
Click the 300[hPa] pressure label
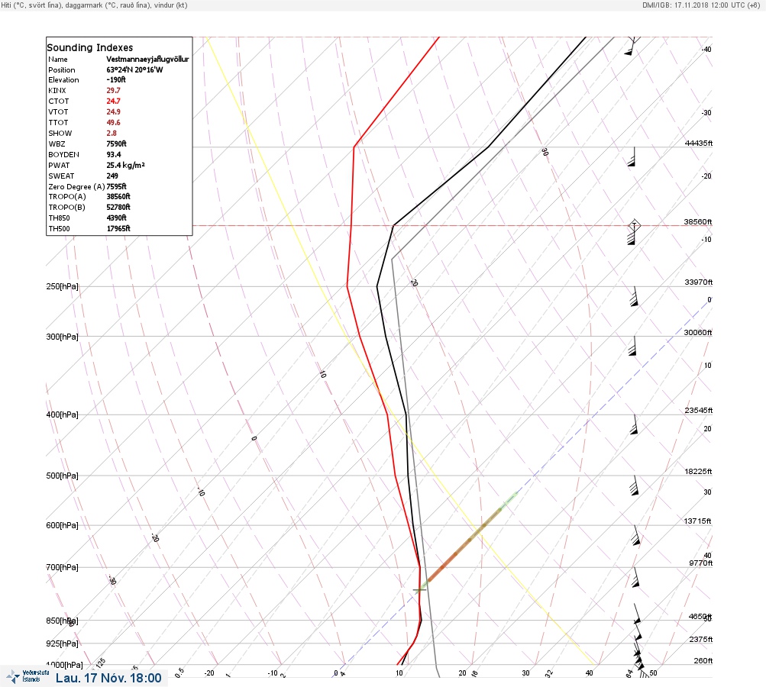tap(62, 337)
